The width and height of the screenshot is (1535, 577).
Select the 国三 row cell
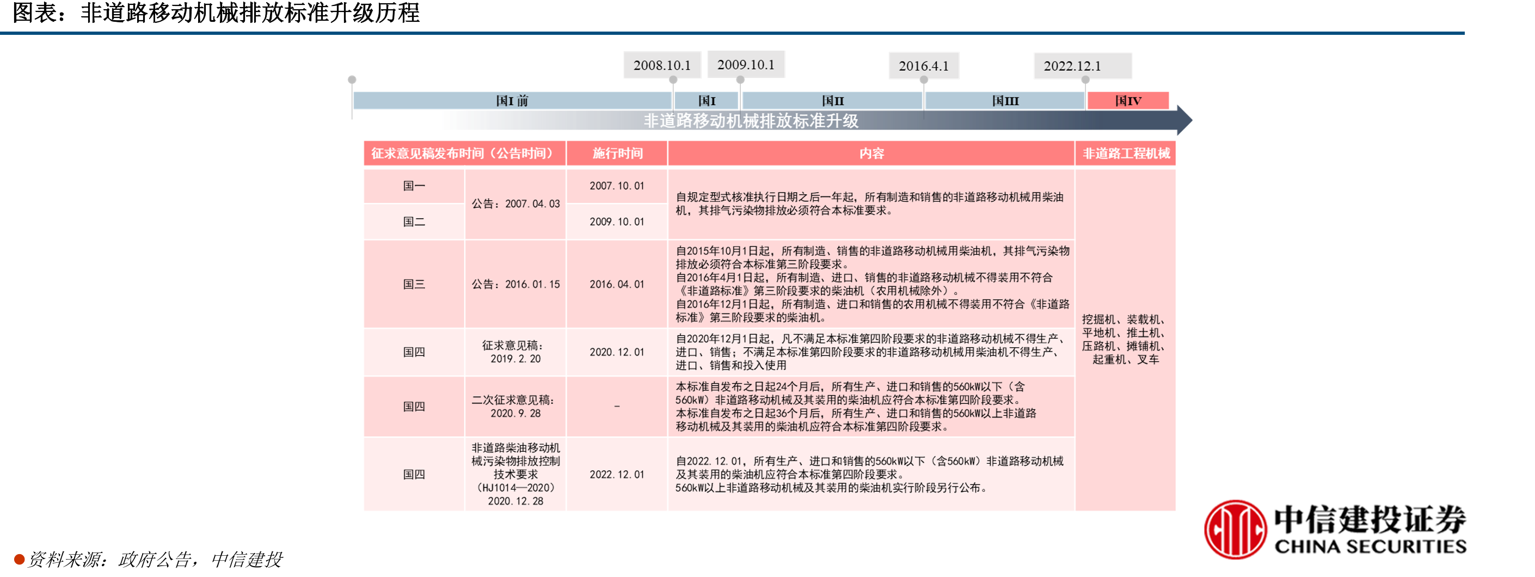pyautogui.click(x=414, y=284)
